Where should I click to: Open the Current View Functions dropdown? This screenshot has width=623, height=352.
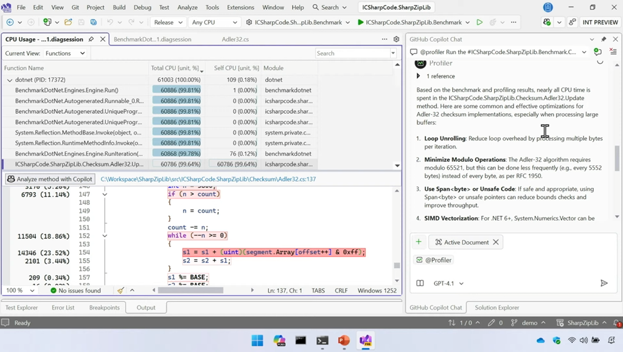[65, 53]
